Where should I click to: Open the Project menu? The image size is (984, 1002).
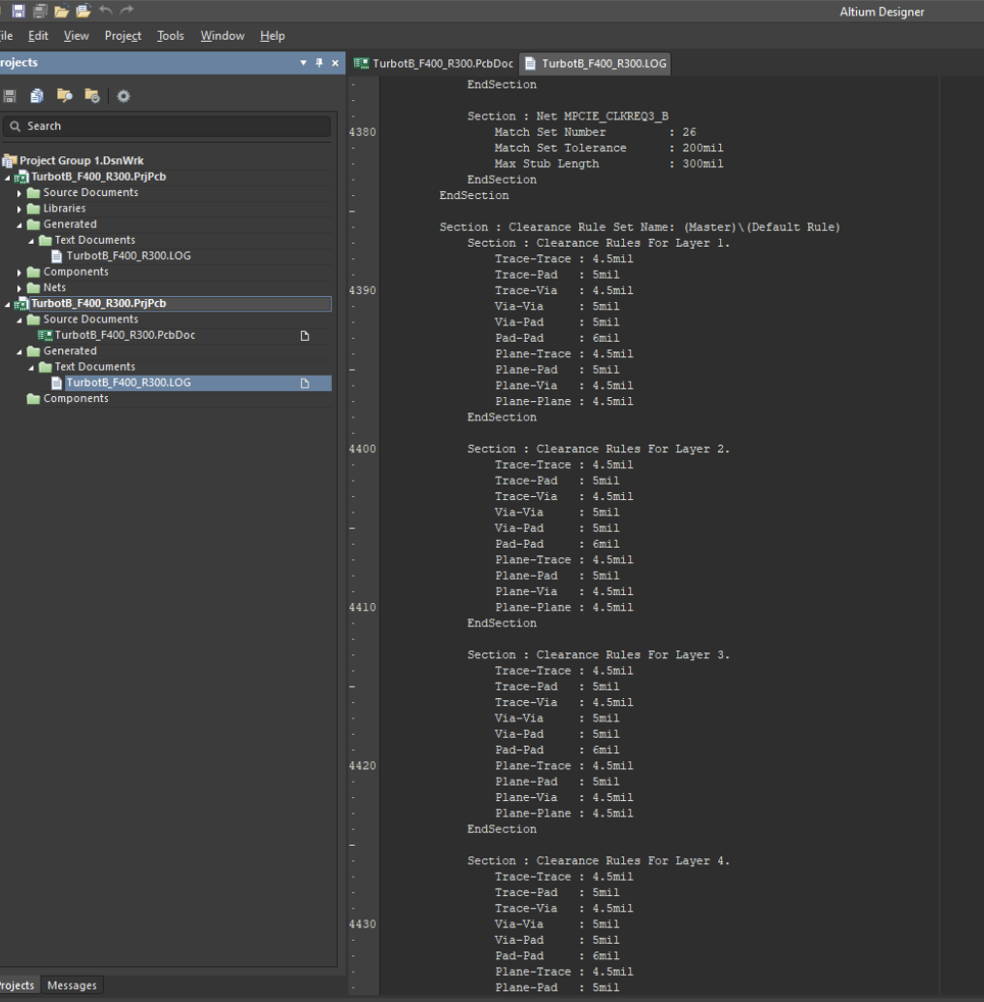click(122, 36)
